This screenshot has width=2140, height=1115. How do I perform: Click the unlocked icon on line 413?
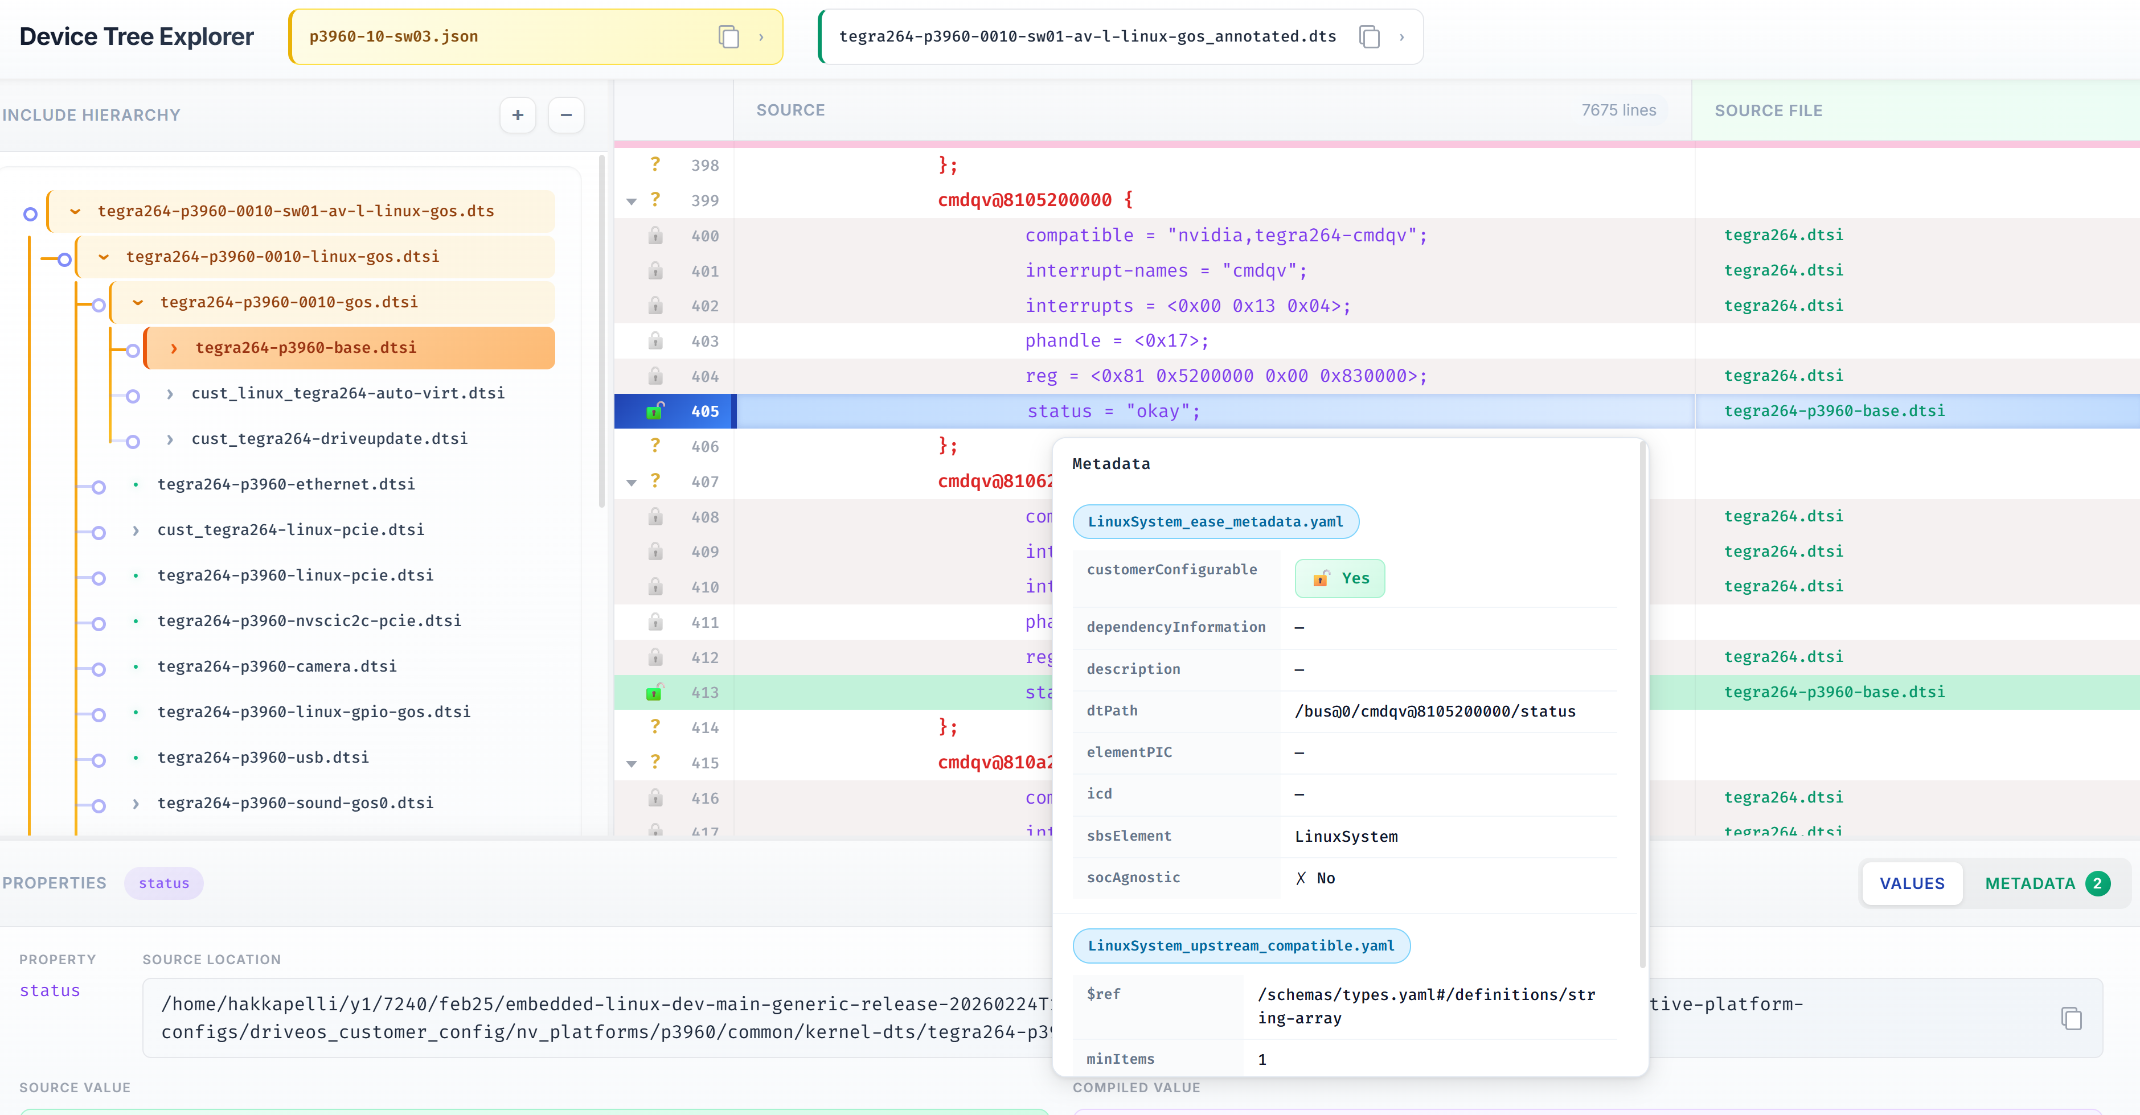point(655,692)
